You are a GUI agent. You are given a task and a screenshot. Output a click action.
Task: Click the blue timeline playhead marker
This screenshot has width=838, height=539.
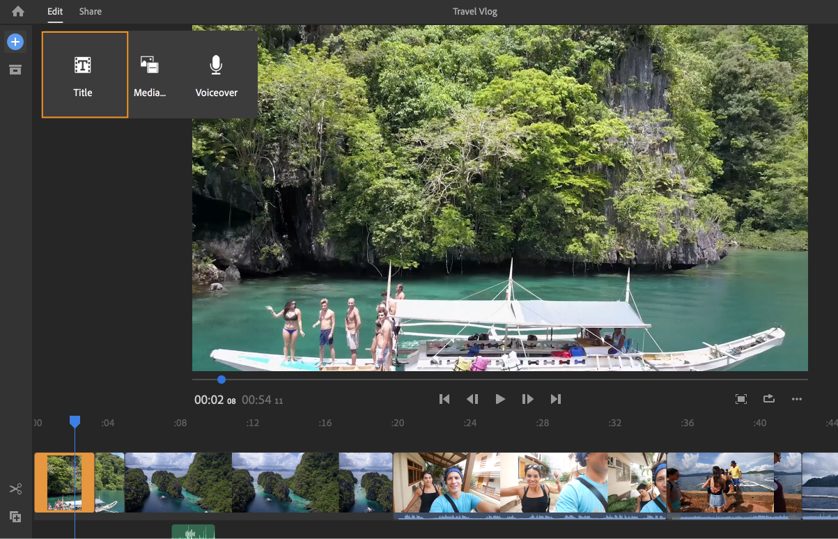[75, 421]
